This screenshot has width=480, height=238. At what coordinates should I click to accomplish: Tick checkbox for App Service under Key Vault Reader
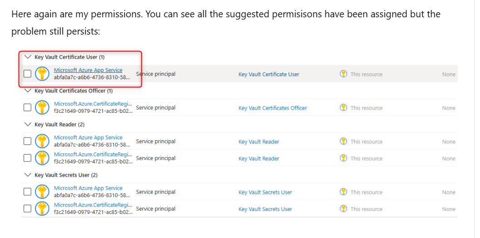click(27, 141)
